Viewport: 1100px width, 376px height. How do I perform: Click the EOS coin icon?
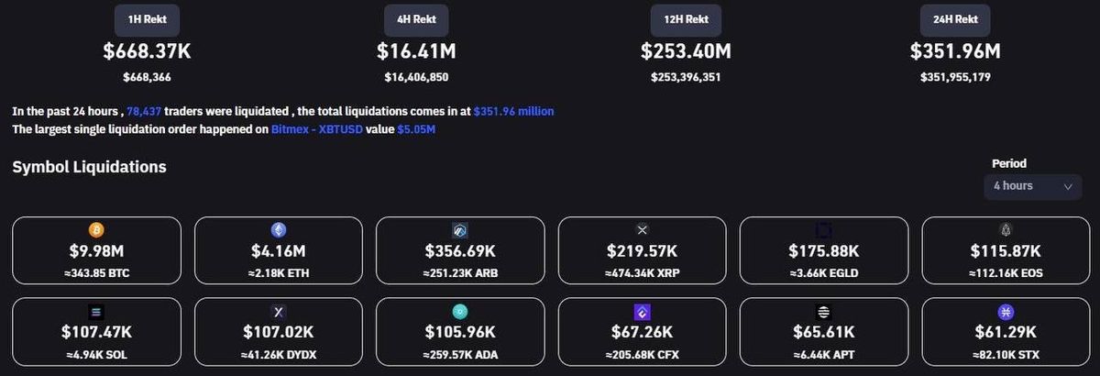1005,229
